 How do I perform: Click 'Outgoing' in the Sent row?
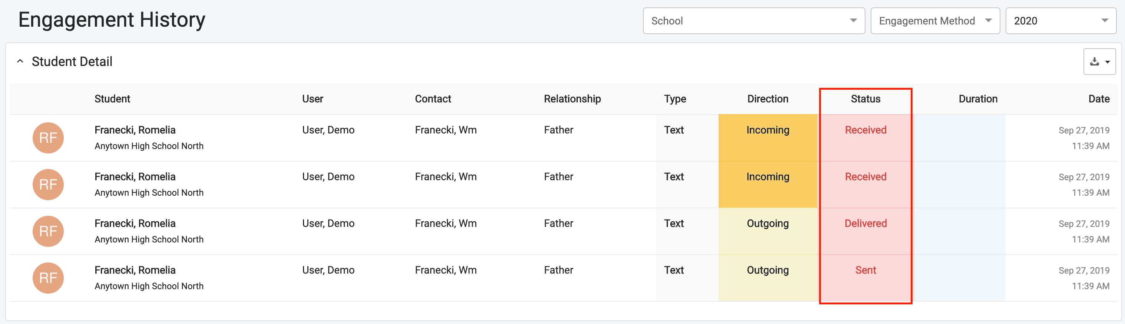coord(768,270)
